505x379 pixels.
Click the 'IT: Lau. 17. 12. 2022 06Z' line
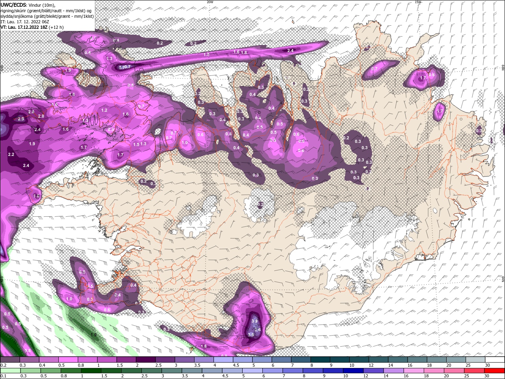tap(25, 22)
